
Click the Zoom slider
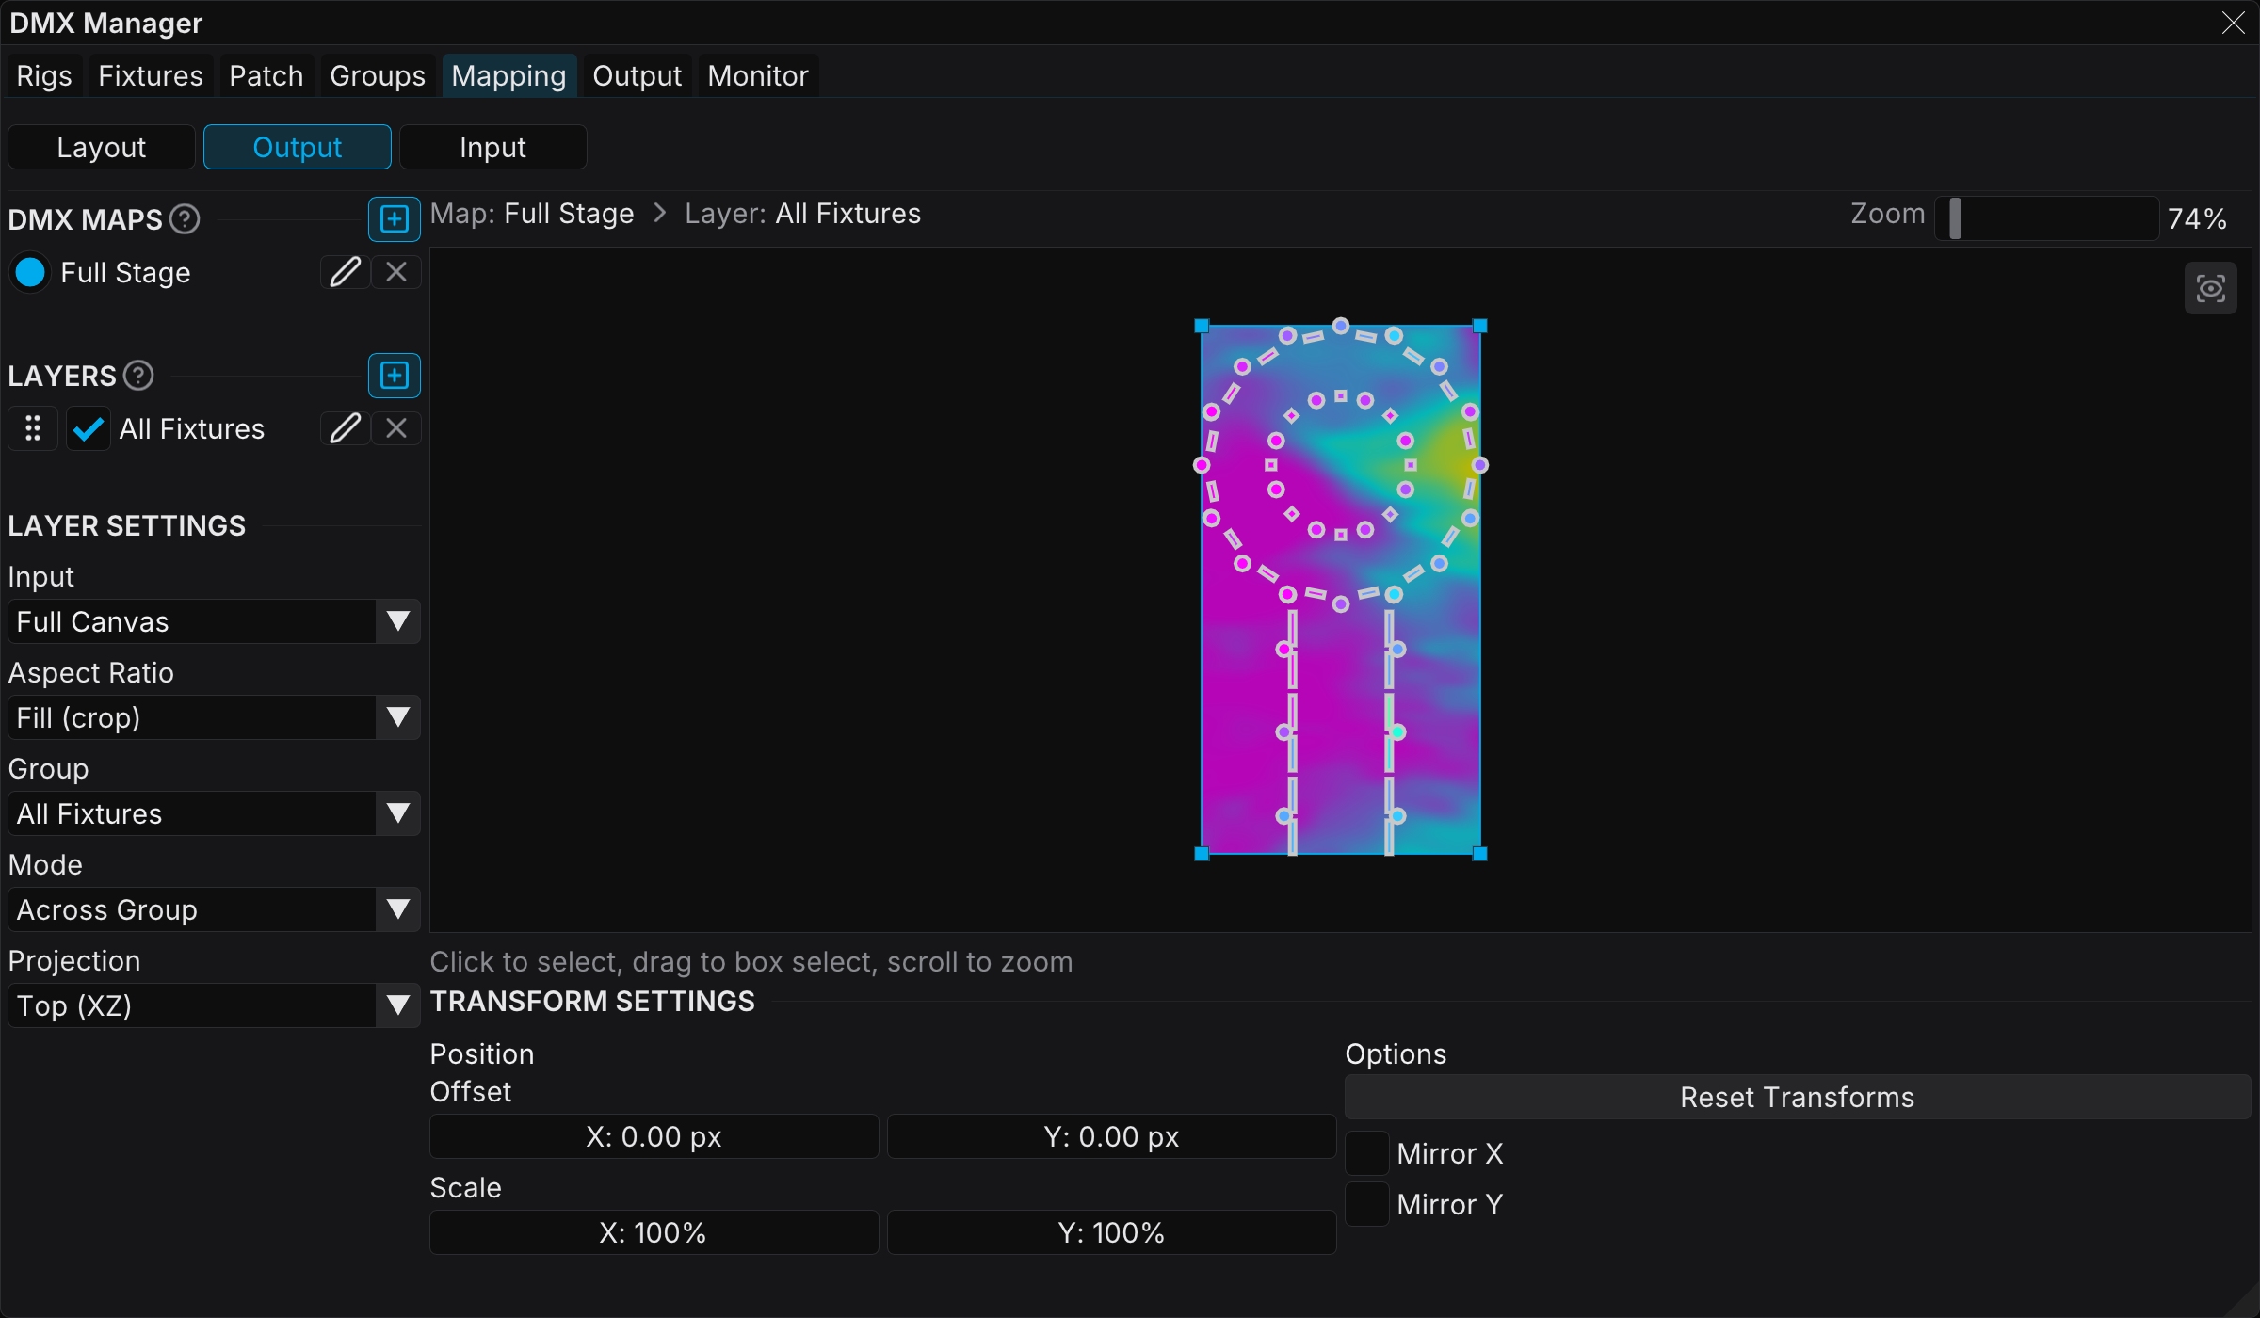[2046, 218]
